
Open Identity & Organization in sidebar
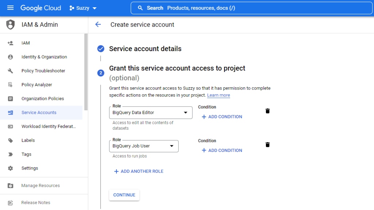[x=44, y=57]
